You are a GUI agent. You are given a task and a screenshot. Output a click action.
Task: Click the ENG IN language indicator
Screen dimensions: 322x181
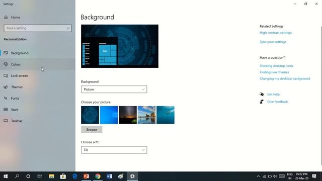(x=290, y=176)
